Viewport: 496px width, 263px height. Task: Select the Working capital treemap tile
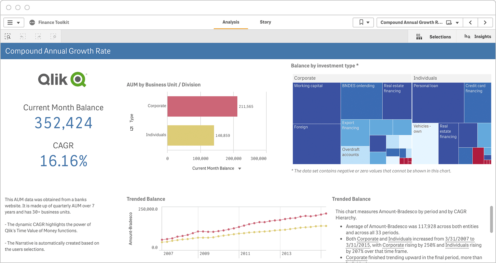pos(317,103)
